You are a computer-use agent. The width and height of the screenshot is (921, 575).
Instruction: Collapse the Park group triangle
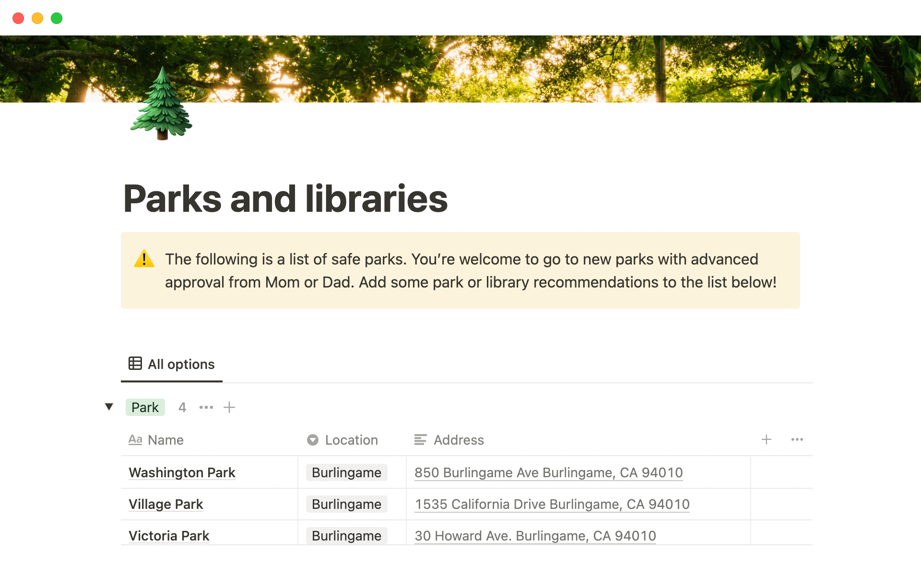pyautogui.click(x=109, y=407)
